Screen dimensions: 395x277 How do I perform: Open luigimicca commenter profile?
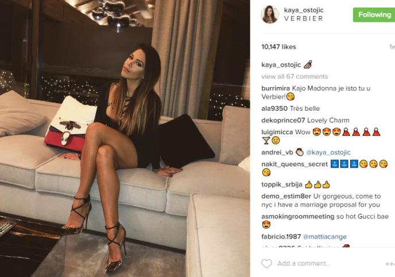[x=277, y=132]
